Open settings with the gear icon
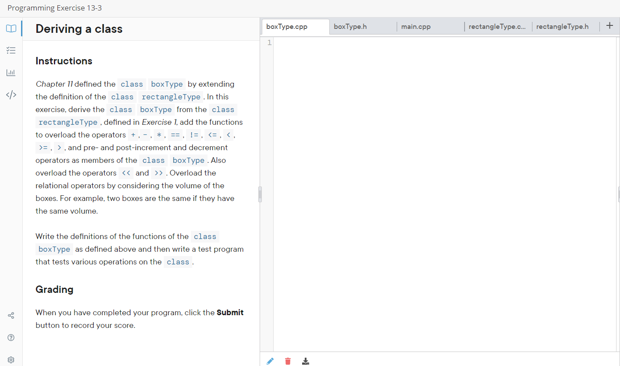The height and width of the screenshot is (366, 620). pos(11,359)
